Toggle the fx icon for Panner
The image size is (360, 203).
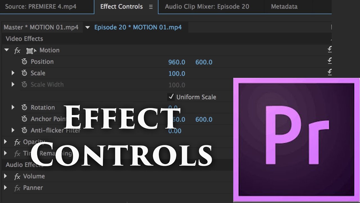click(17, 188)
